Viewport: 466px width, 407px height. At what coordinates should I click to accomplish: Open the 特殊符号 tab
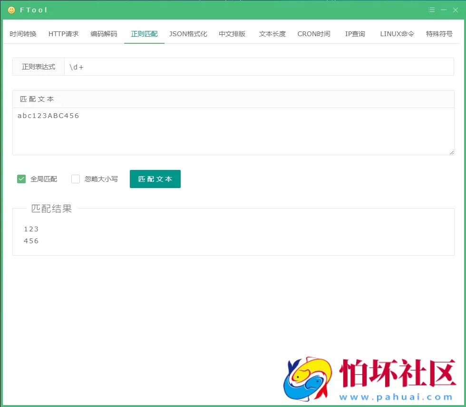(x=439, y=34)
